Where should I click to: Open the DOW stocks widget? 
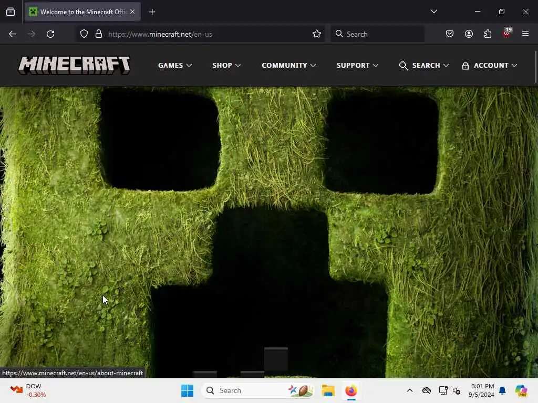(x=28, y=390)
